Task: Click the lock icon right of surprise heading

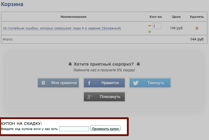Action: [138, 64]
